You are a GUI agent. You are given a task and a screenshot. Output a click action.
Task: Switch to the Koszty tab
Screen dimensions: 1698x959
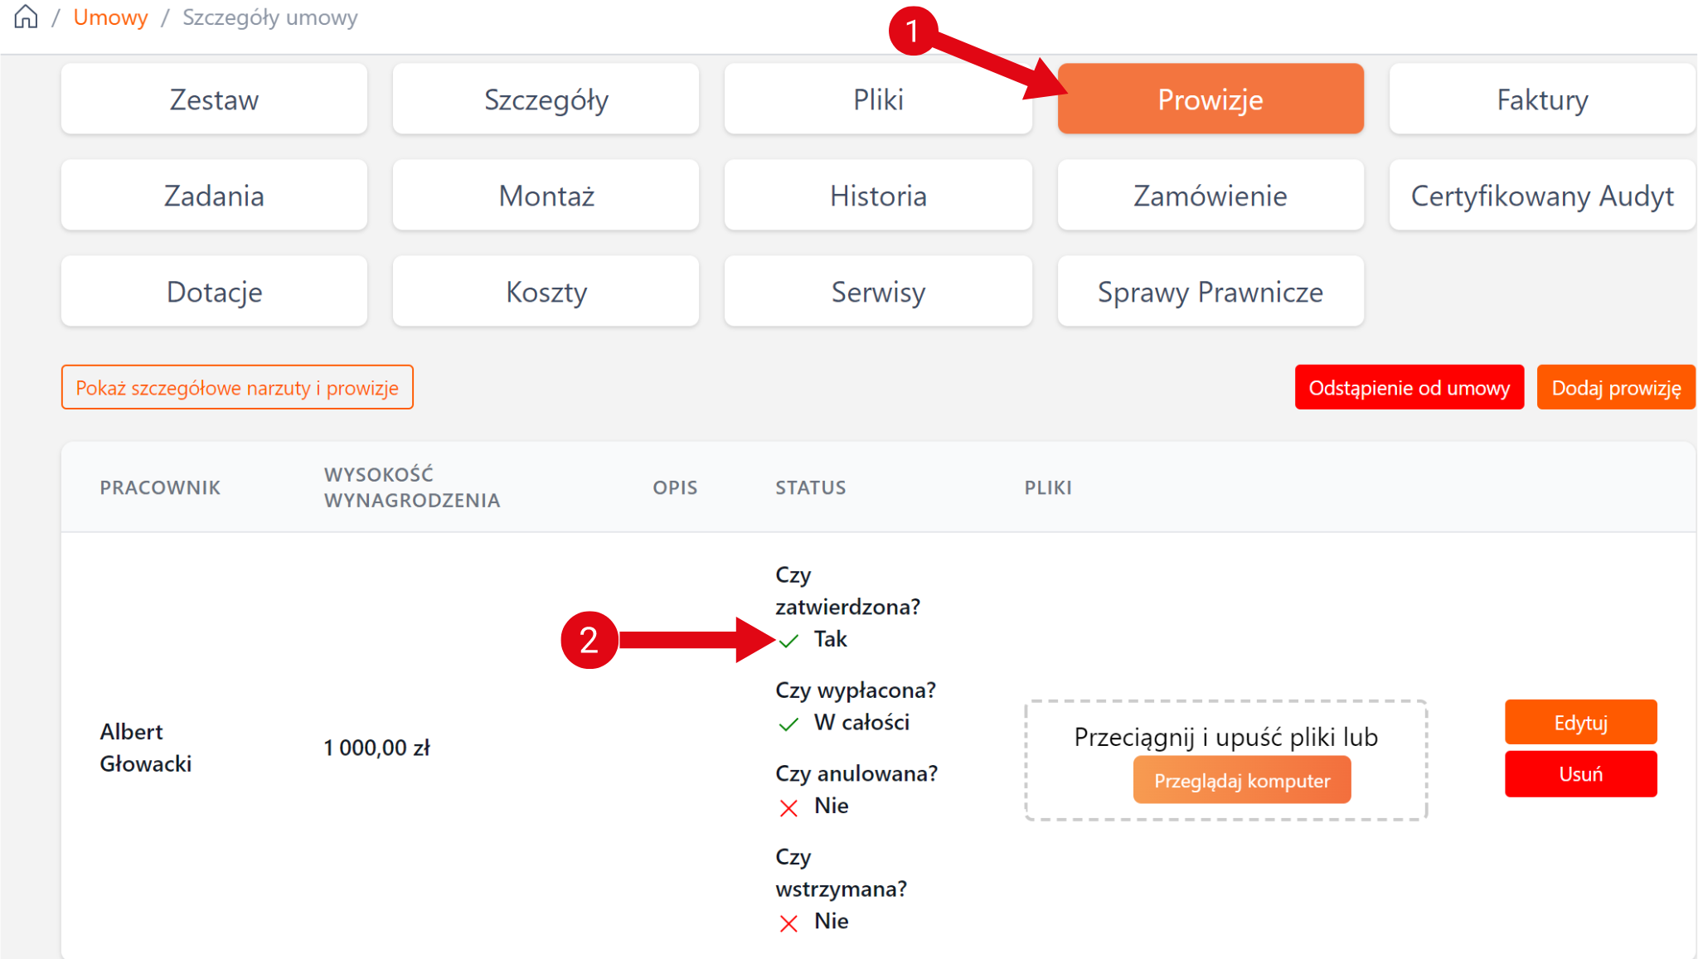pyautogui.click(x=546, y=292)
